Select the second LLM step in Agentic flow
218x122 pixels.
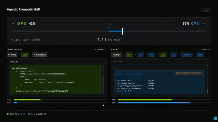(x=163, y=55)
